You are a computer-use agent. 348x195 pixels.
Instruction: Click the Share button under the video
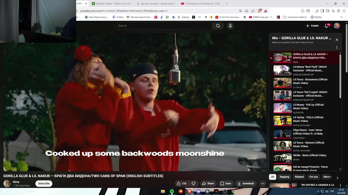tap(208, 183)
